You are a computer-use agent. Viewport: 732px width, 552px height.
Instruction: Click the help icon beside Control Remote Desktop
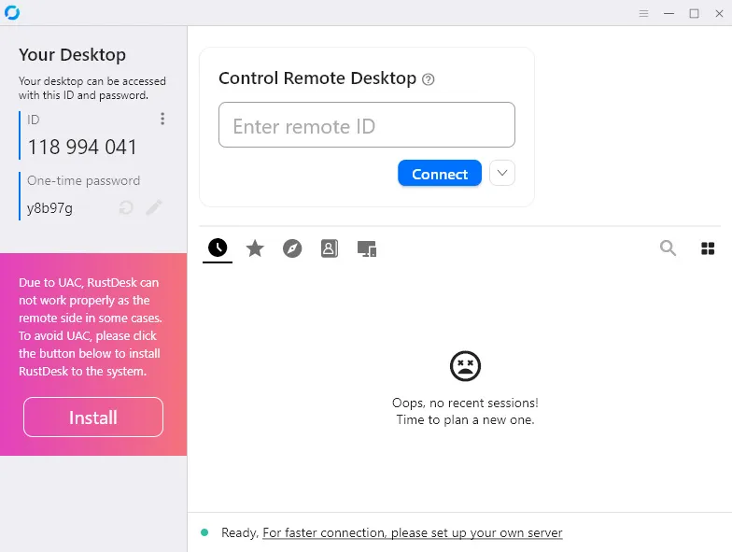coord(428,79)
